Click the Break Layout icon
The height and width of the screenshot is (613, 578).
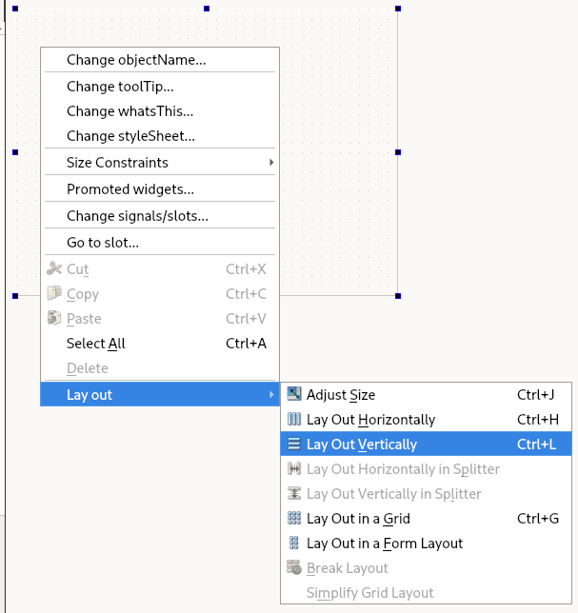(x=294, y=567)
